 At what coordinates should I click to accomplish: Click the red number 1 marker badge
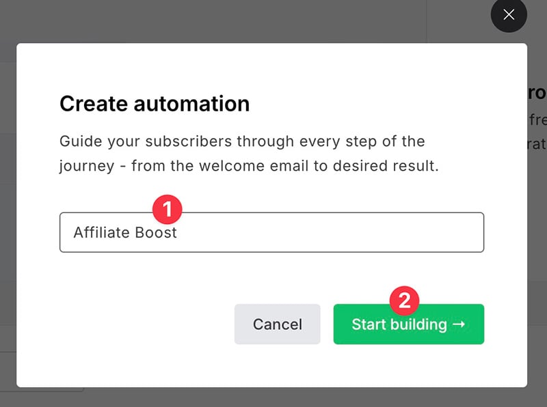(x=166, y=208)
